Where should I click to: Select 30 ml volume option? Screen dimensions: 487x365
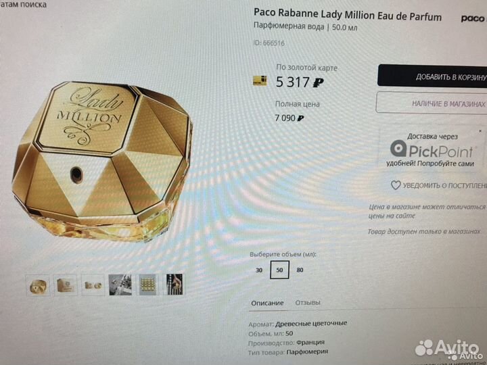[259, 270]
